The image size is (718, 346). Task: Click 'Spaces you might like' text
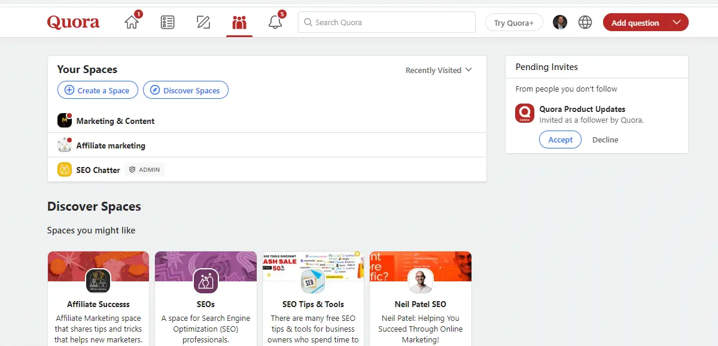(x=91, y=230)
